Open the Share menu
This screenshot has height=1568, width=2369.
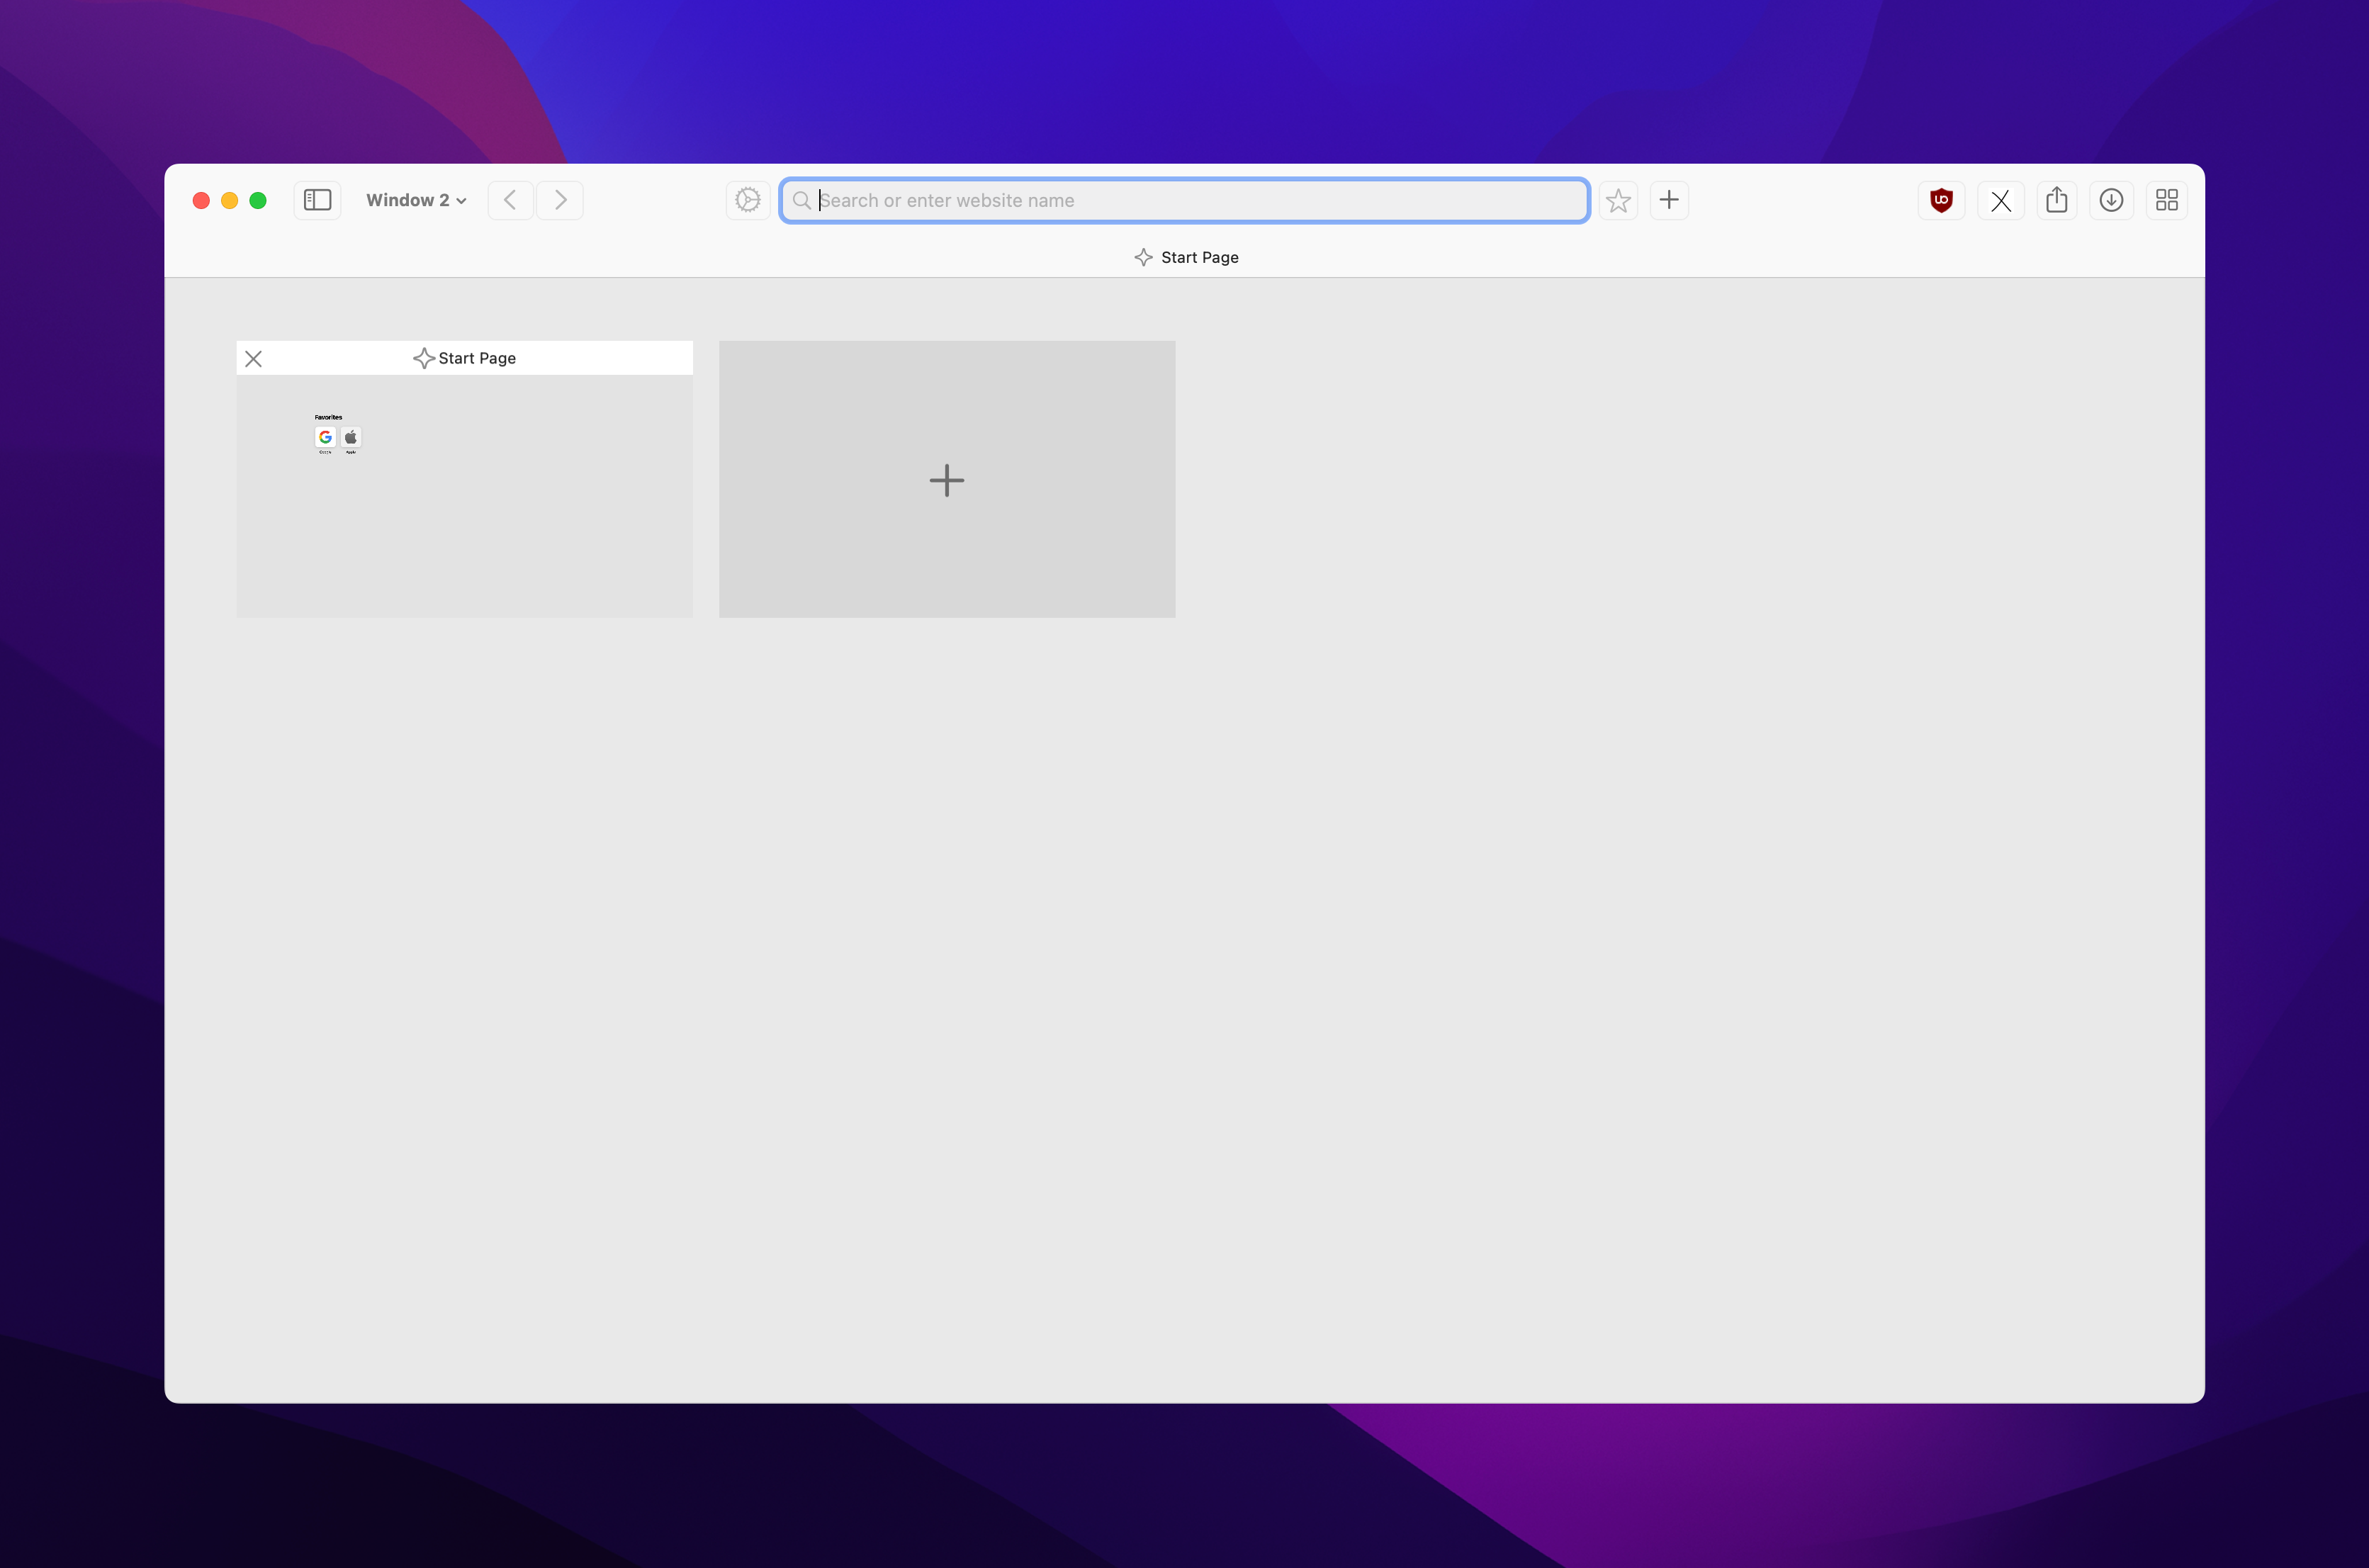2056,200
